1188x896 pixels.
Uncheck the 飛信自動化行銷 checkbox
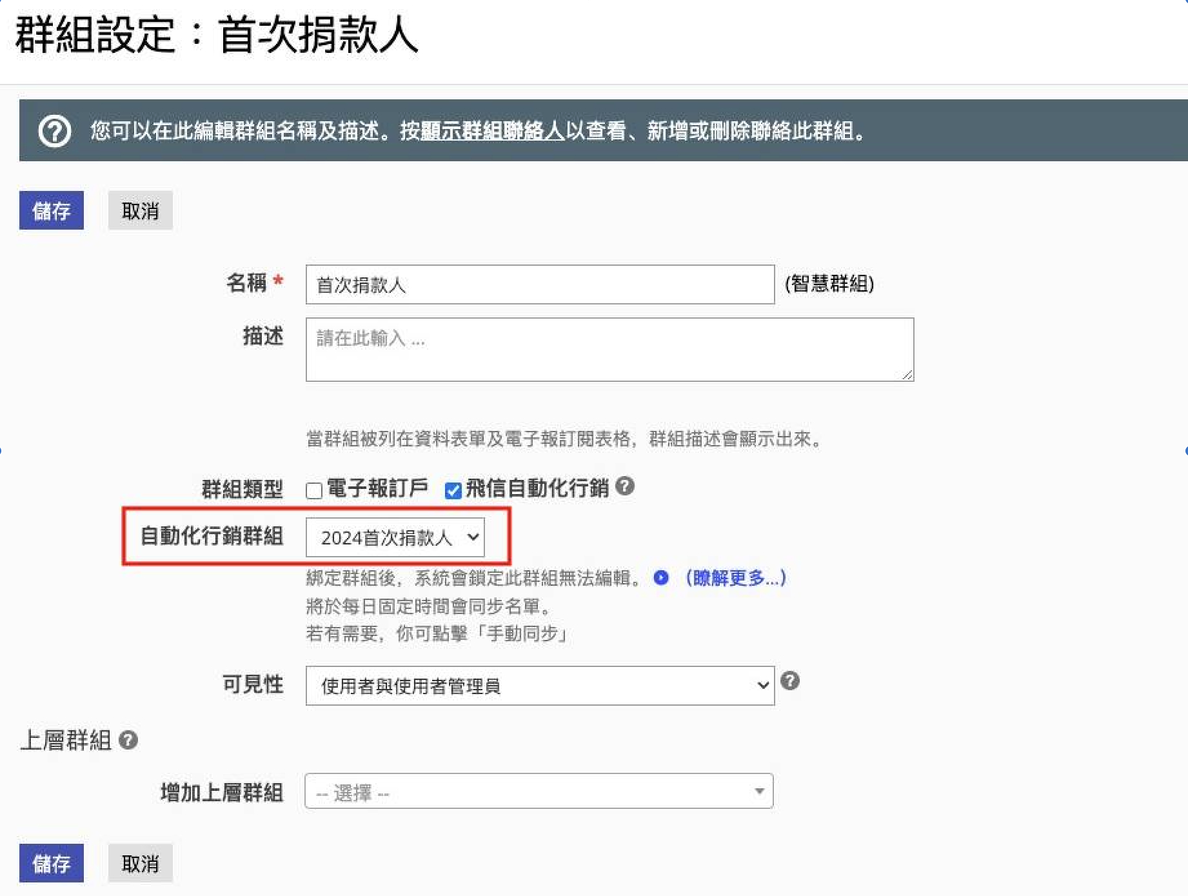click(453, 491)
